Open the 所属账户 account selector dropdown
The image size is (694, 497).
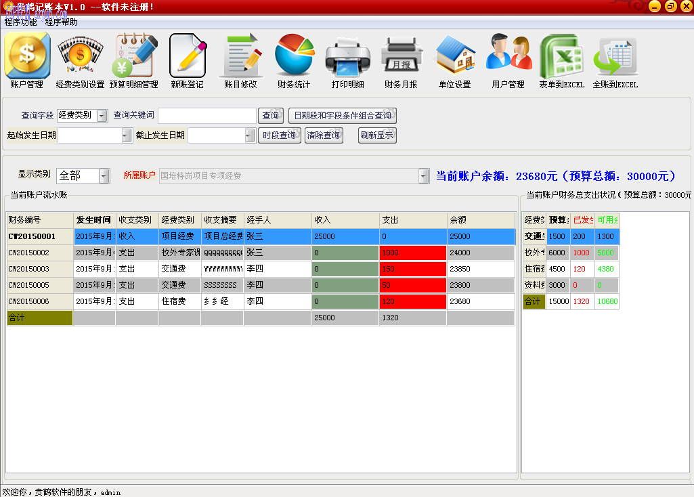tap(423, 175)
